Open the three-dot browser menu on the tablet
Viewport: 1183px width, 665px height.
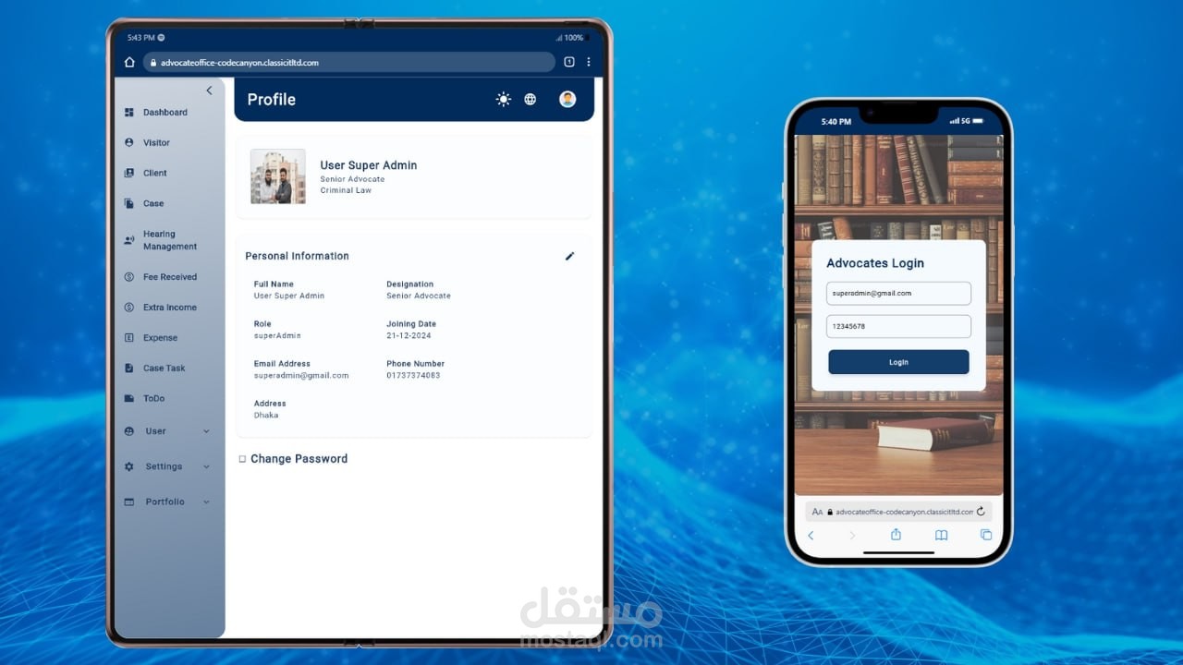click(x=589, y=62)
